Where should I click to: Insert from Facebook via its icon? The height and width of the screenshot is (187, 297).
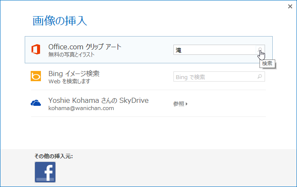tap(45, 172)
